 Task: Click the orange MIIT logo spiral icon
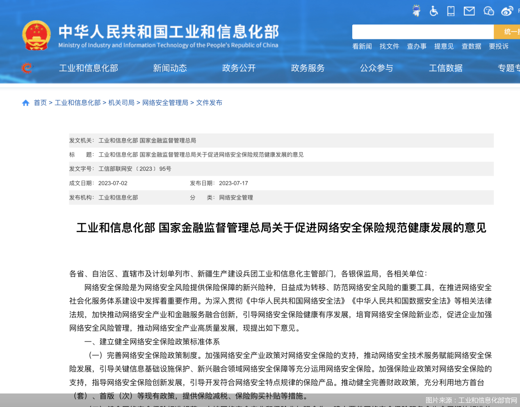(26, 68)
